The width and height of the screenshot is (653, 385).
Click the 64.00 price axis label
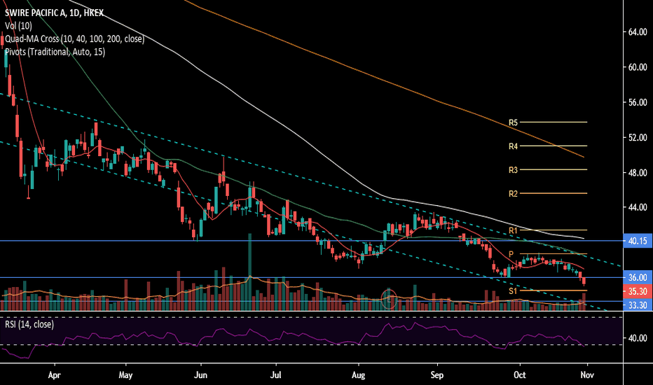tap(638, 32)
